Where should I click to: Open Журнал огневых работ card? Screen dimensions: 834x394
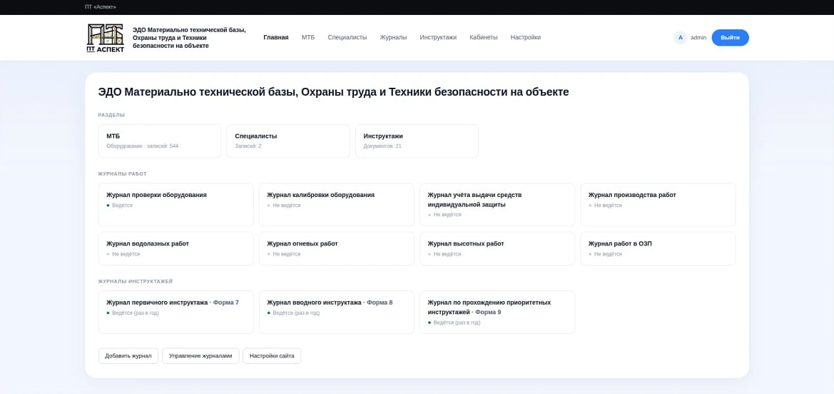(x=337, y=248)
